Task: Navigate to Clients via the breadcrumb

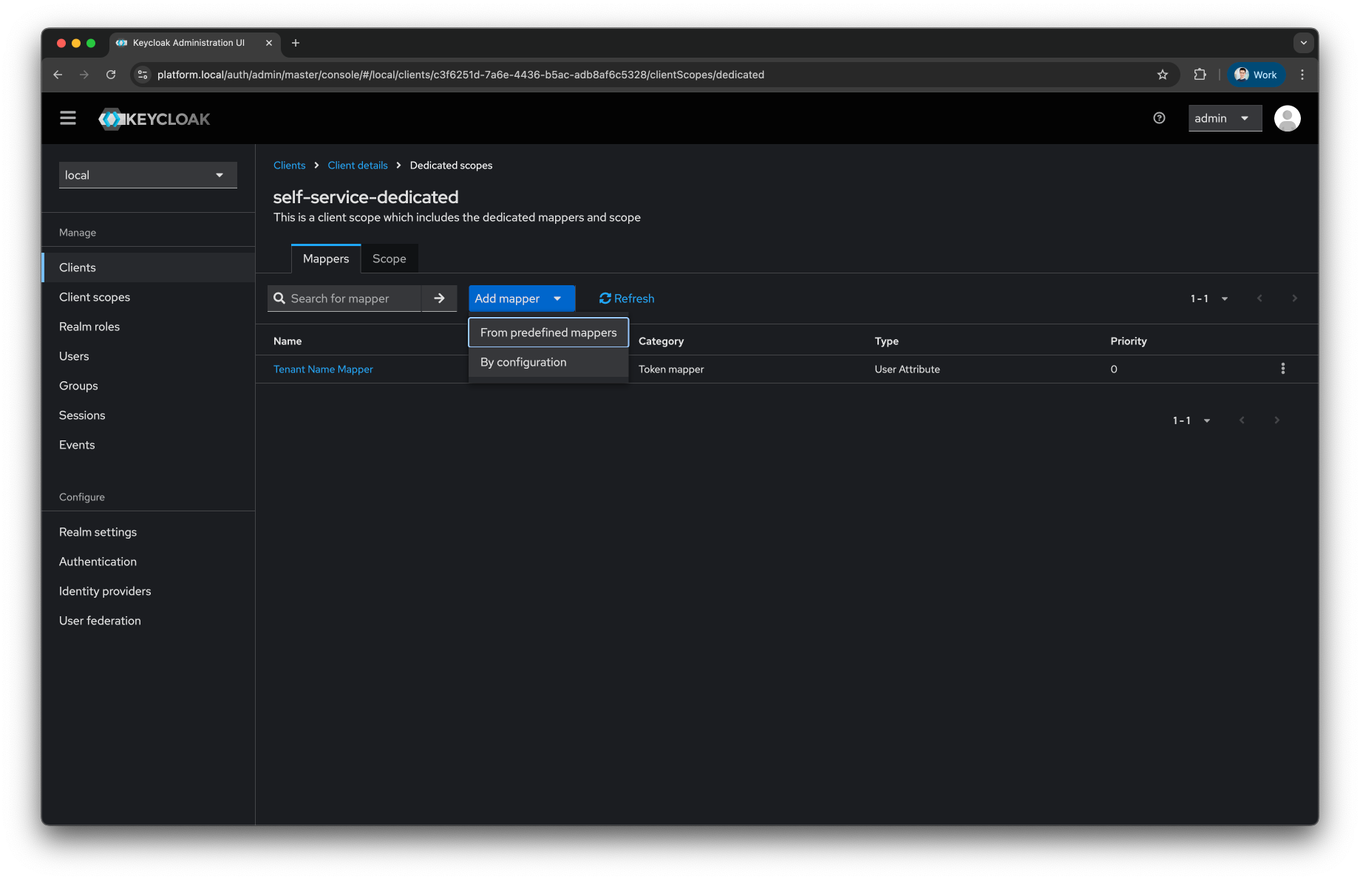Action: [x=289, y=165]
